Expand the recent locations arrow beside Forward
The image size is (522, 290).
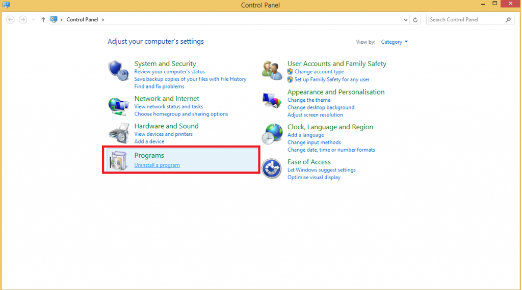(x=34, y=20)
